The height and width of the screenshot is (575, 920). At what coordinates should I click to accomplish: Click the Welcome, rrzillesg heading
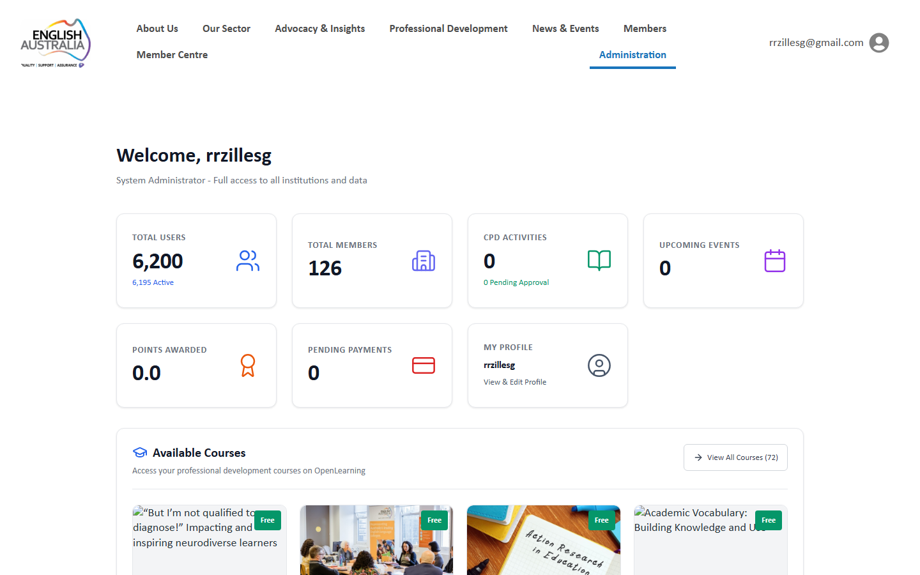point(194,155)
